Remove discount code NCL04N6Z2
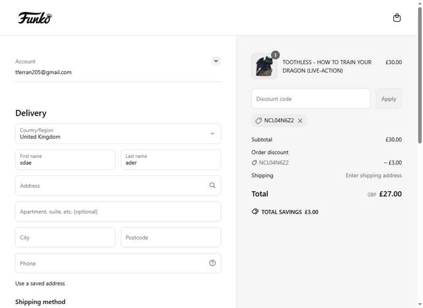 point(300,121)
